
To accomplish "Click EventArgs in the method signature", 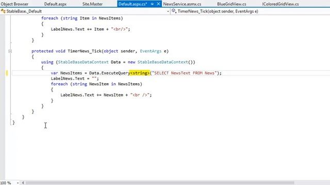I will [x=151, y=51].
